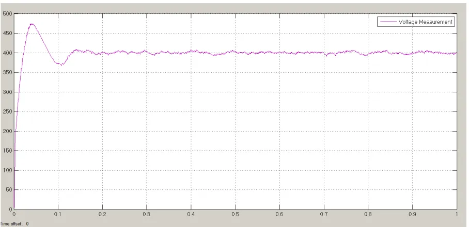Click the 350 y-axis tick label
This screenshot has width=469, height=227.
click(x=7, y=73)
